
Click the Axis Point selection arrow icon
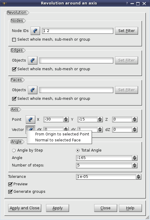(x=30, y=120)
